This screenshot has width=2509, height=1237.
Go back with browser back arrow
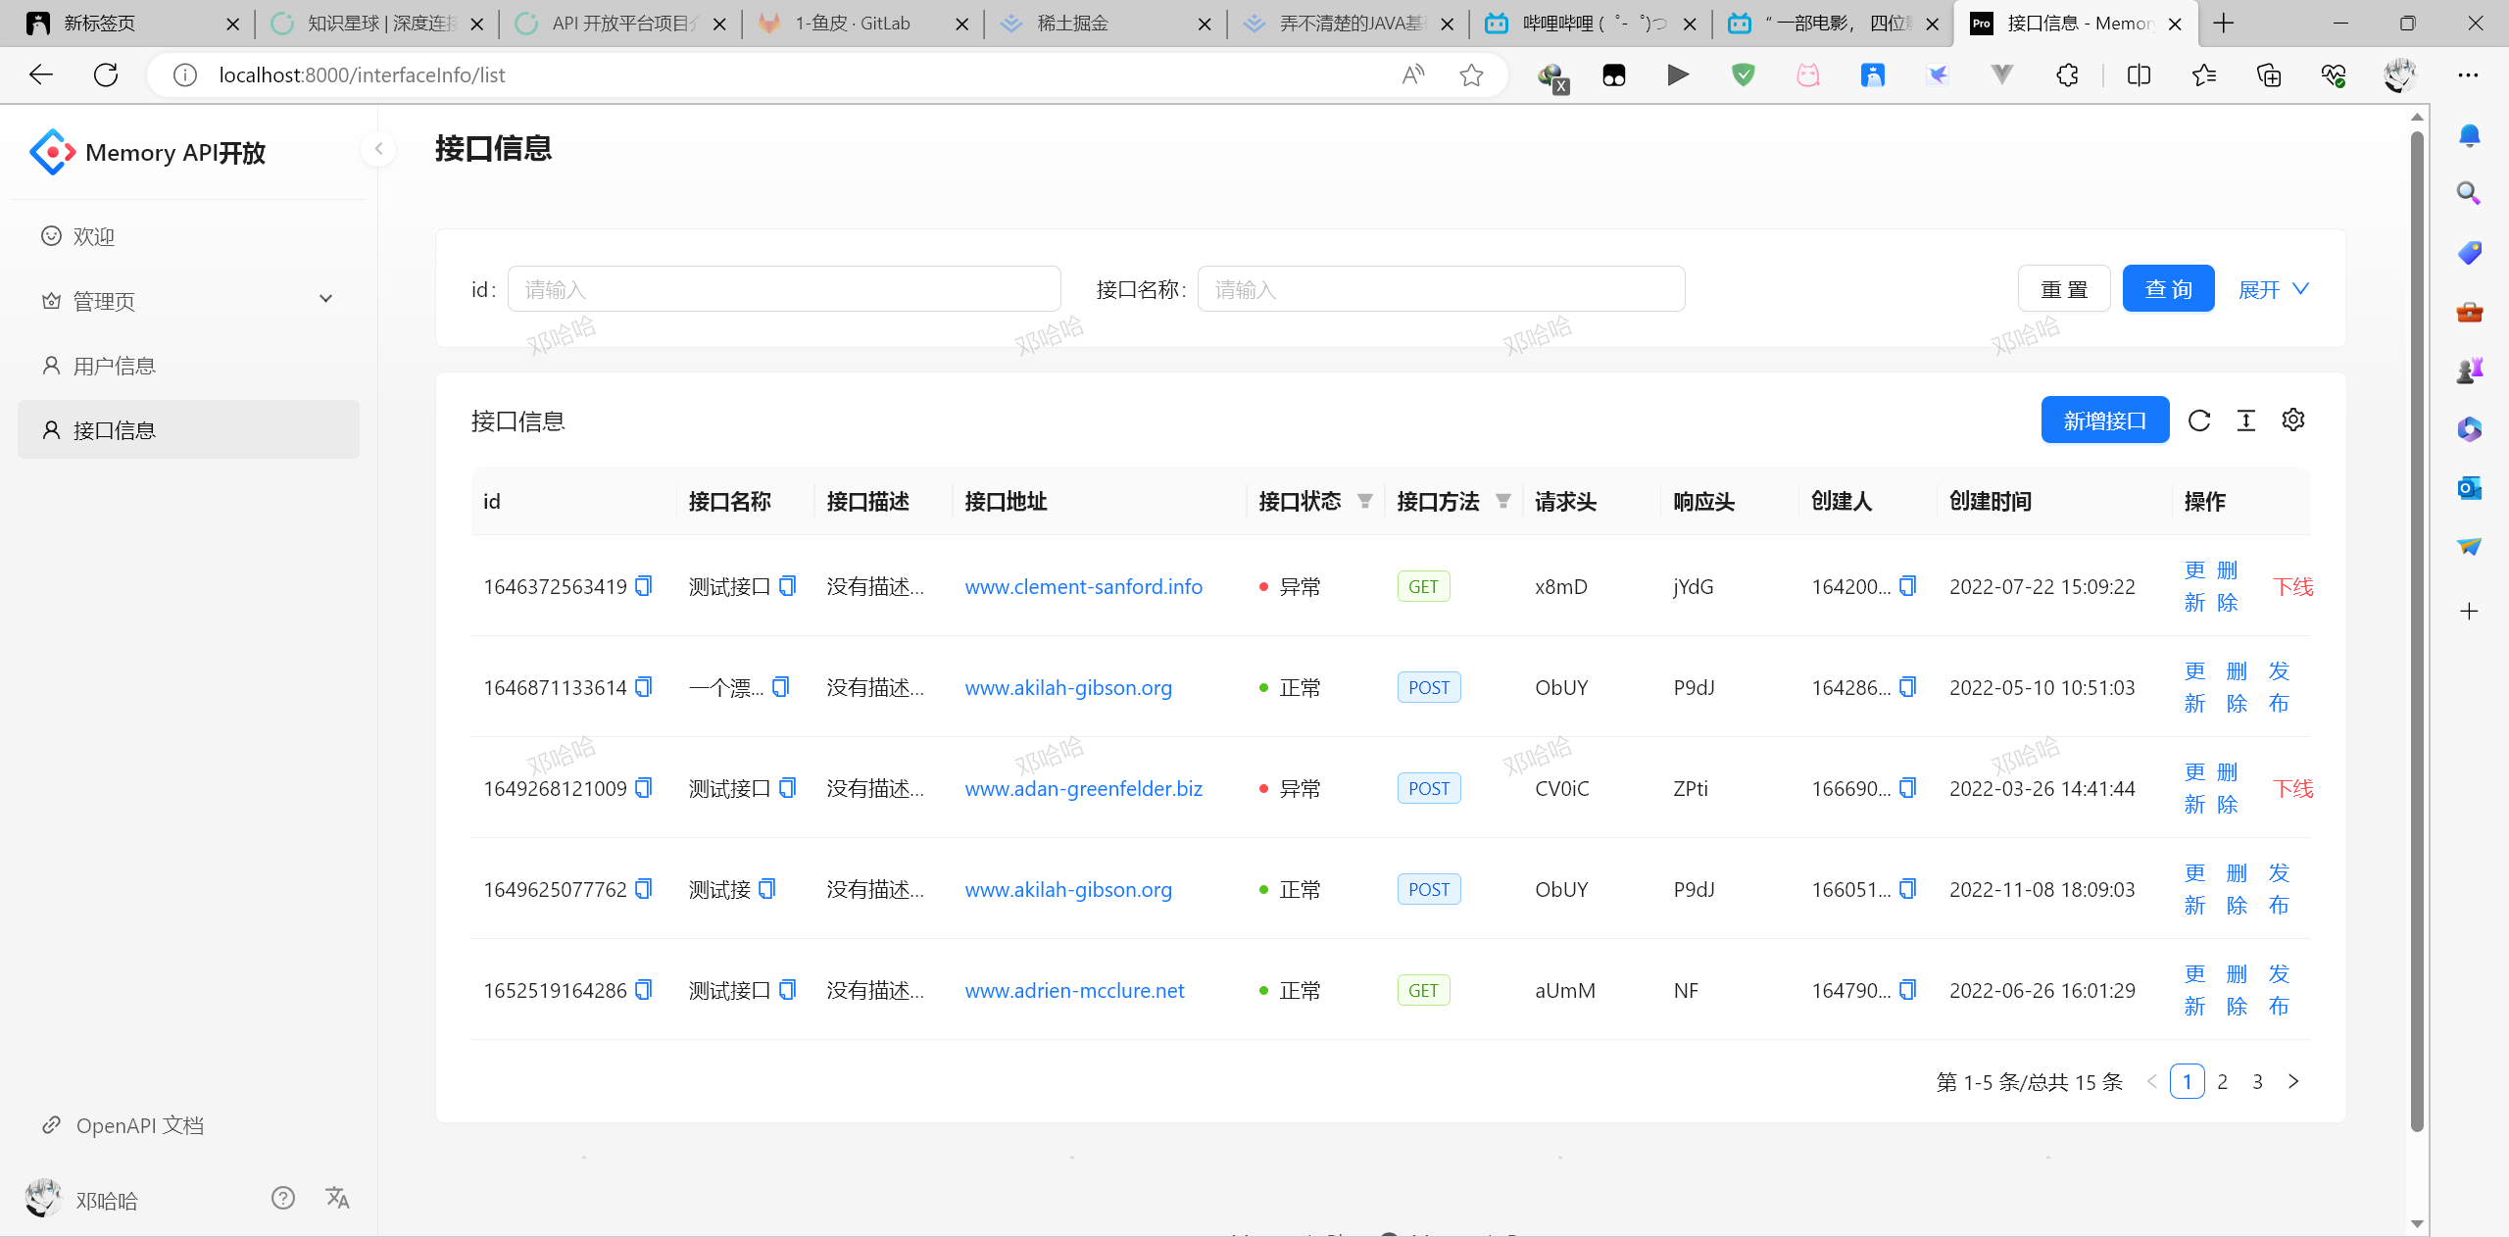tap(41, 74)
